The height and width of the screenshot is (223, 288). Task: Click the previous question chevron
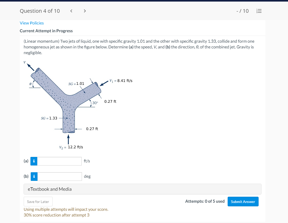71,11
